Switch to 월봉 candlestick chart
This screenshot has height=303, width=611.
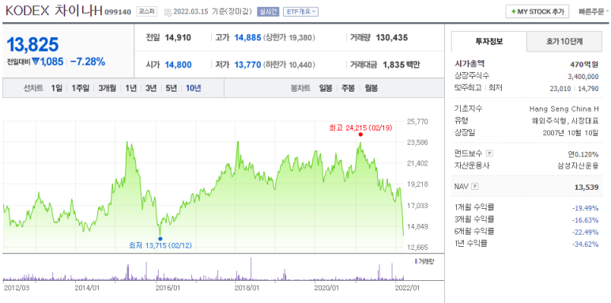pos(371,88)
